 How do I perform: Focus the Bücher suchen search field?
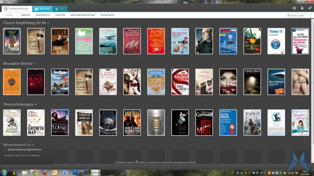[x=299, y=15]
